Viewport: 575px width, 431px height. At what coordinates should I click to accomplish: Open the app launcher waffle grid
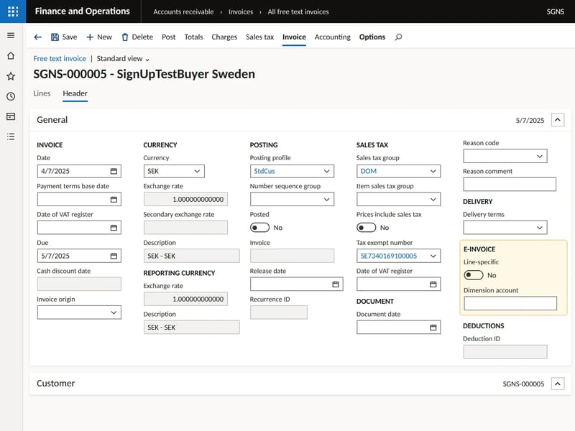13,11
